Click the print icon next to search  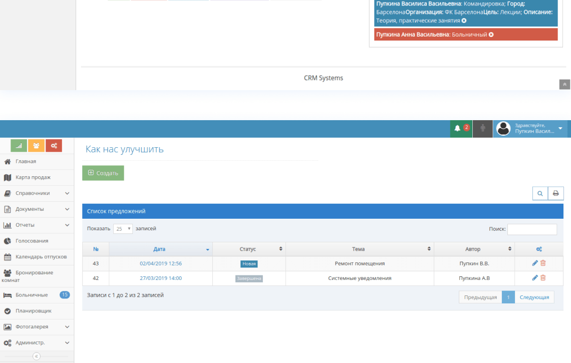coord(555,193)
